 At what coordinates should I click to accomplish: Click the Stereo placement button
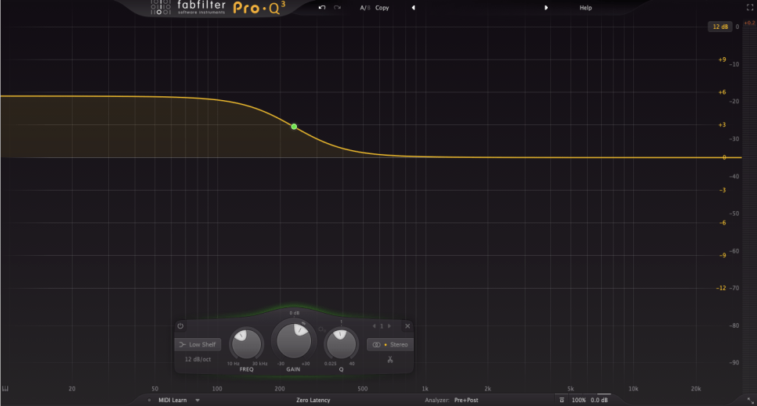point(391,344)
